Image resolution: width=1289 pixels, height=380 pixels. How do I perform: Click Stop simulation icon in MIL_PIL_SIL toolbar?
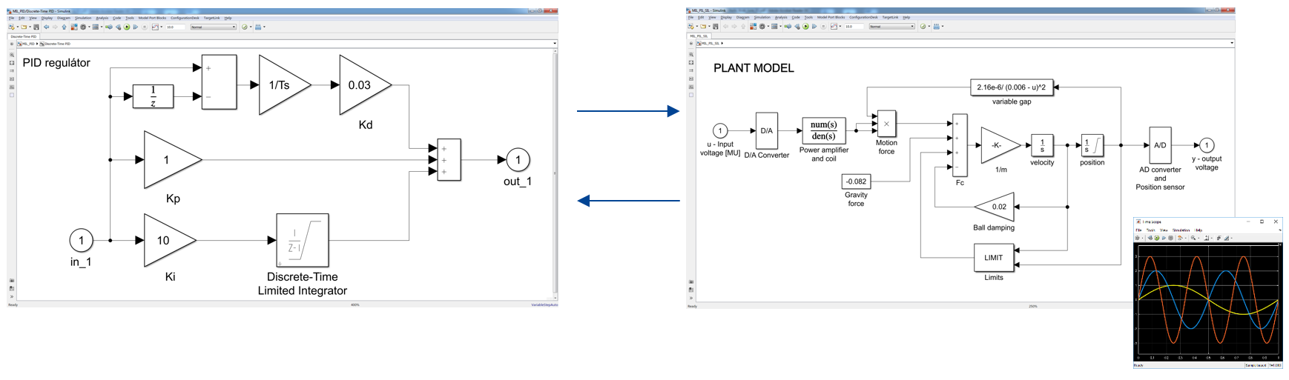point(823,27)
